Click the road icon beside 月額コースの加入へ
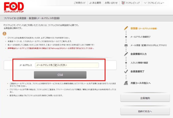The width and height of the screenshot is (173, 118). [x=126, y=83]
